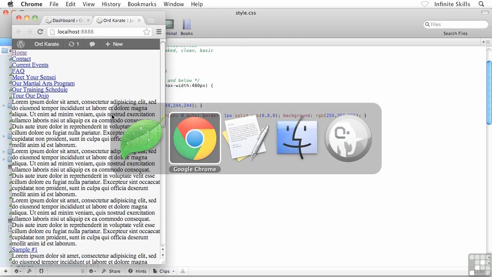
Task: Select Google Chrome in the app switcher
Action: 195,138
